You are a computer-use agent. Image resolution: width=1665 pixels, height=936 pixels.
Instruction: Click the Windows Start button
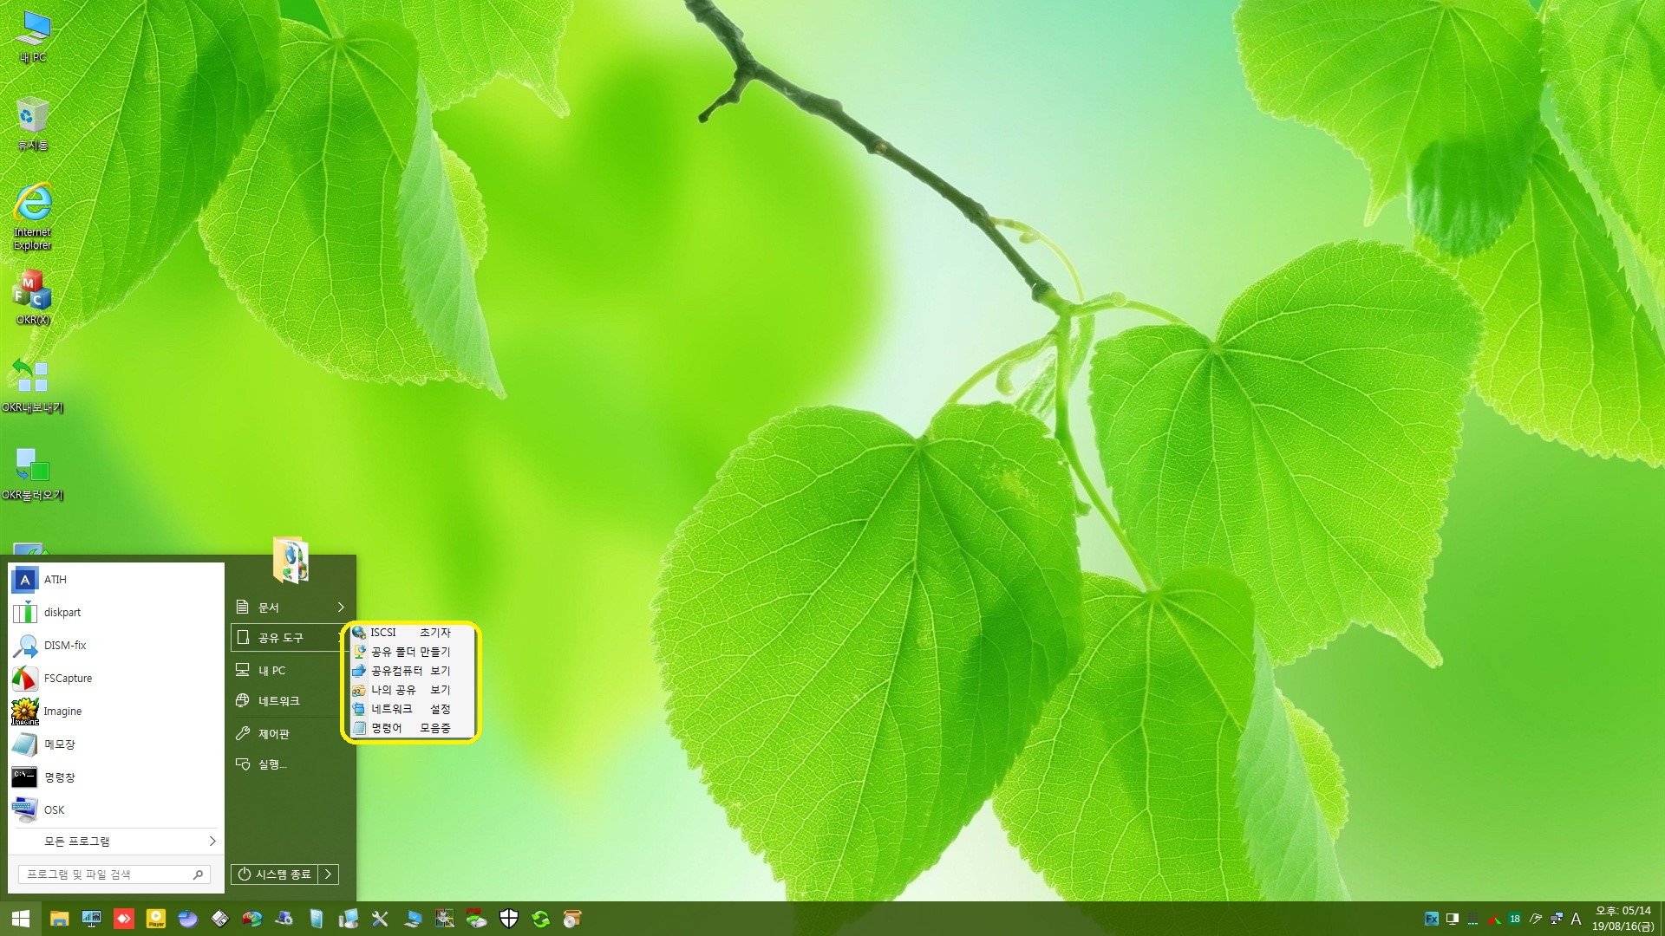pyautogui.click(x=21, y=919)
